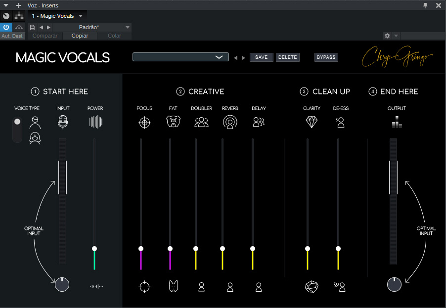Click the Fat slider handle

170,249
